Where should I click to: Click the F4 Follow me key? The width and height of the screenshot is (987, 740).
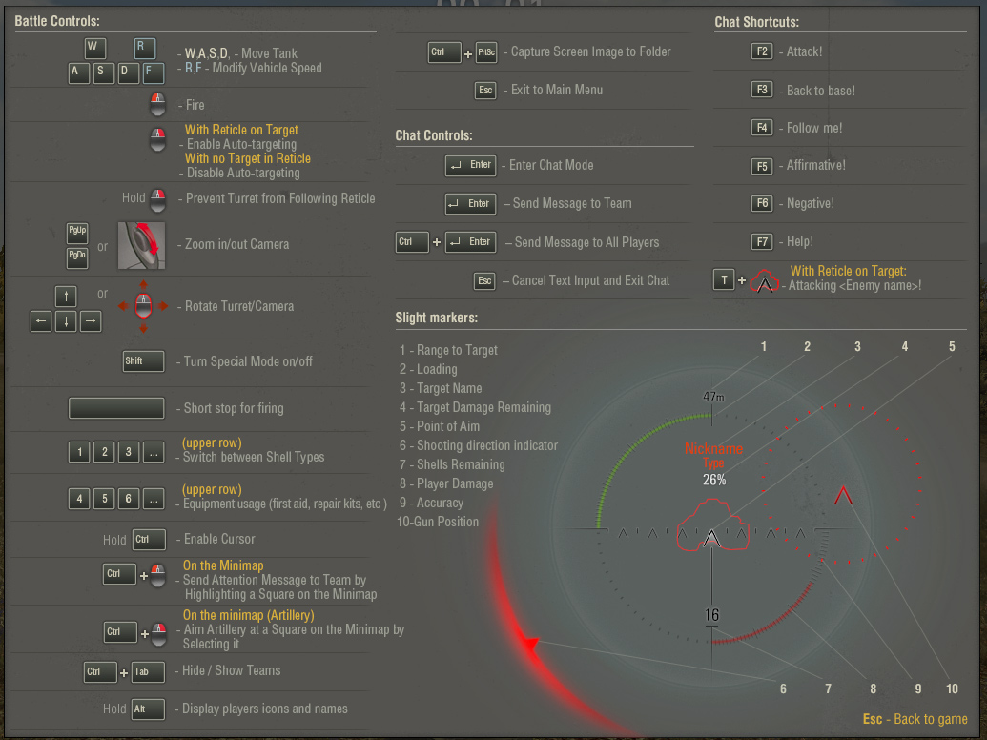(x=762, y=128)
